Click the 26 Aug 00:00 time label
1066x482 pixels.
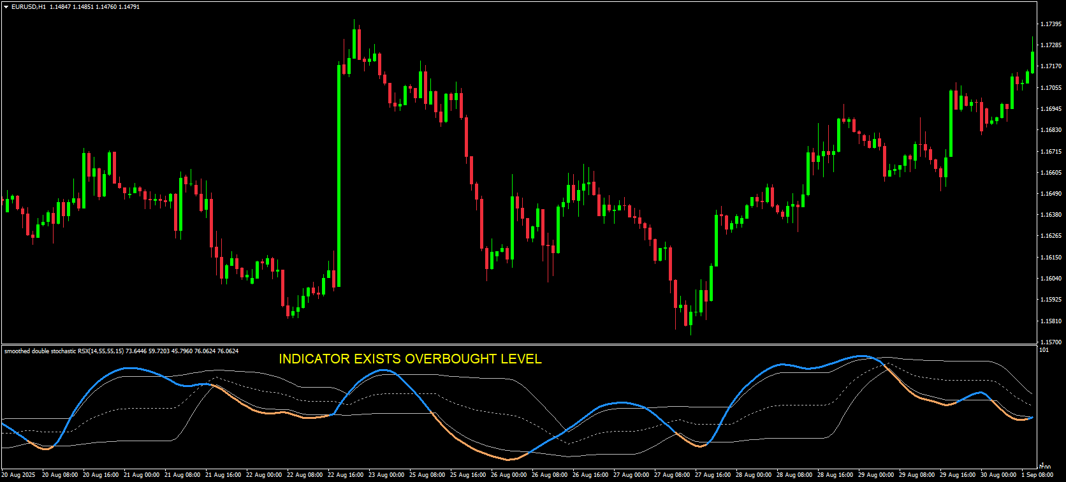click(509, 475)
